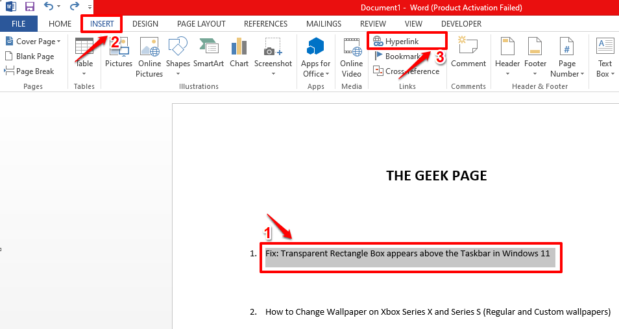The width and height of the screenshot is (619, 329).
Task: Switch to the INSERT ribbon tab
Action: tap(102, 24)
